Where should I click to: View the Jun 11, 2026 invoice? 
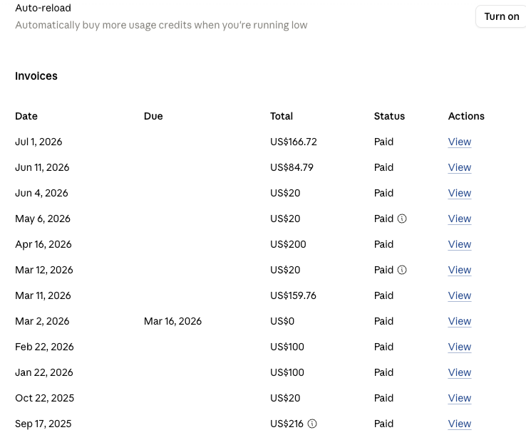click(460, 167)
